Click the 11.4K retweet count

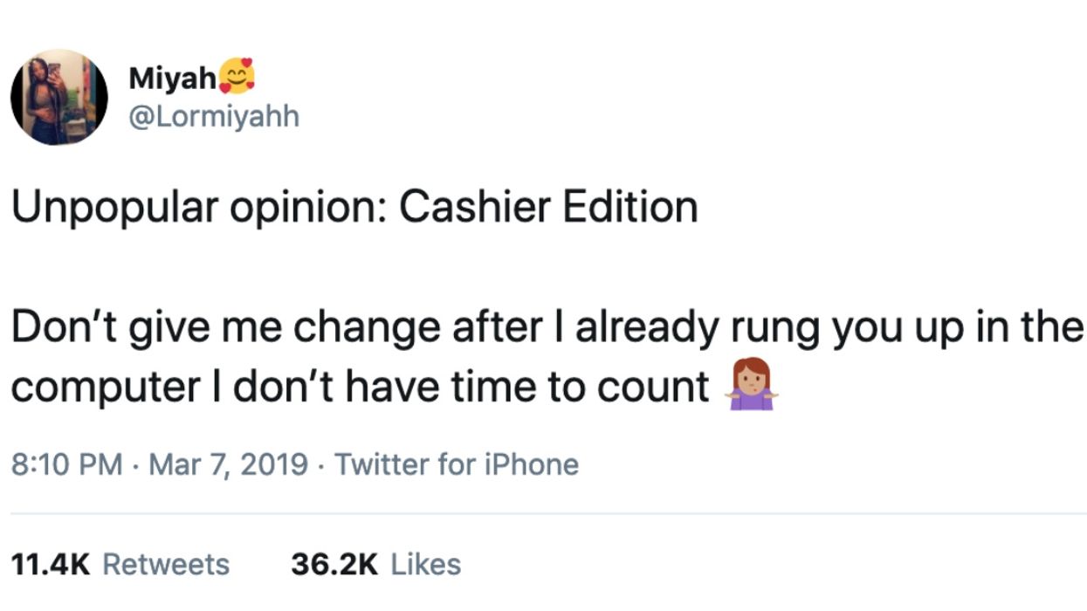click(51, 564)
